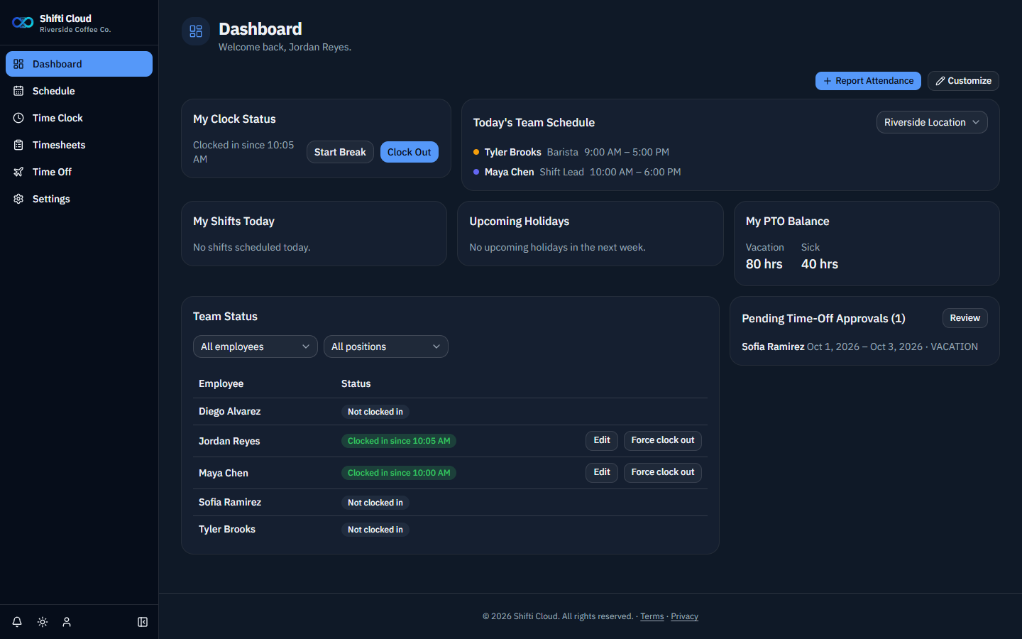The image size is (1022, 639).
Task: Open the Privacy link in footer
Action: point(684,616)
